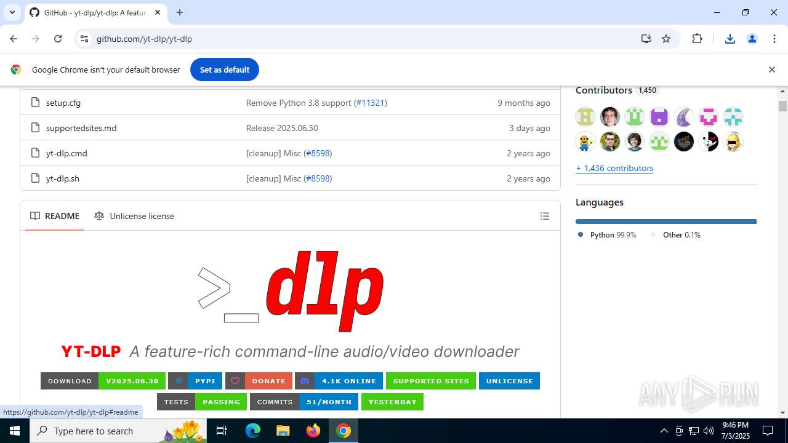Open the Supported Sites badge
The width and height of the screenshot is (788, 443).
pyautogui.click(x=431, y=381)
